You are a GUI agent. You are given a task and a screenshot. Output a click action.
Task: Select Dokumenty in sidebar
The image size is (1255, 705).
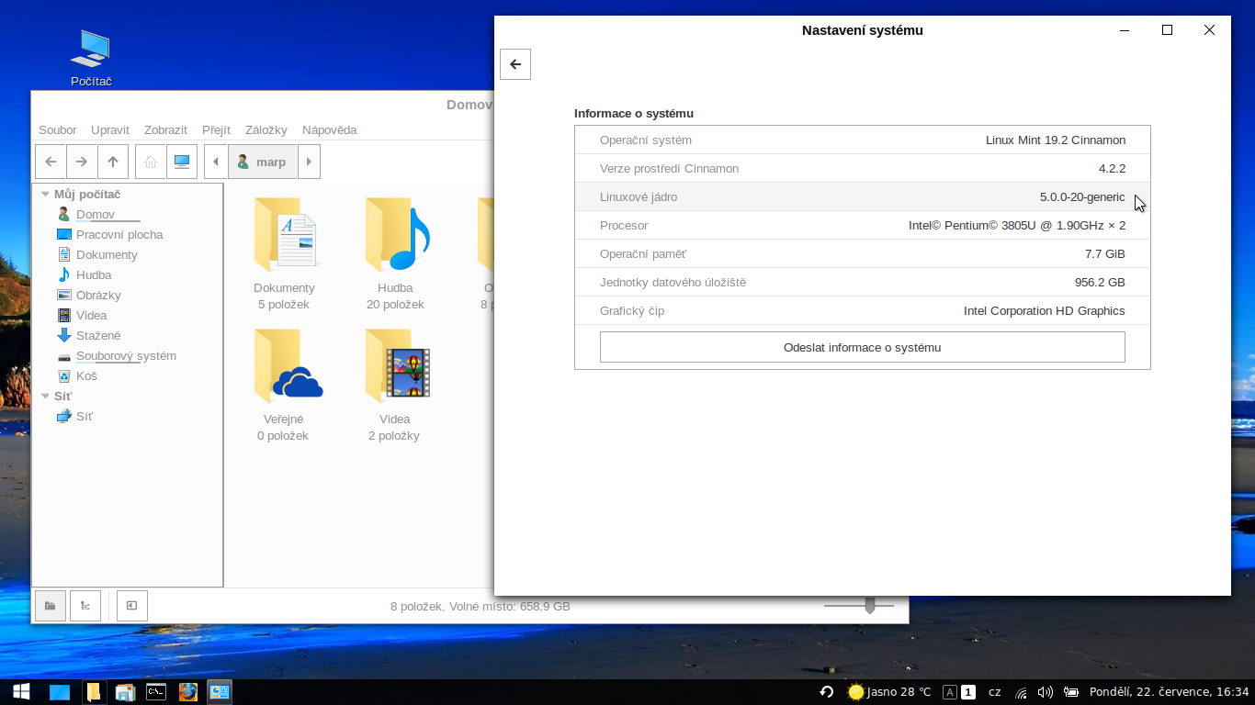[107, 255]
